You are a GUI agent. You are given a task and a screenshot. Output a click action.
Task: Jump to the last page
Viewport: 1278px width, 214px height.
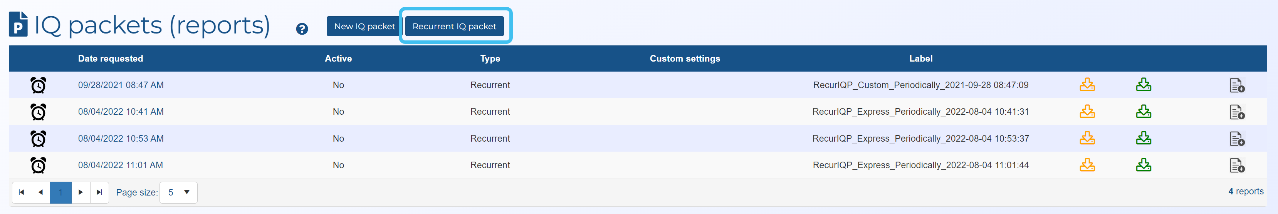pyautogui.click(x=99, y=192)
